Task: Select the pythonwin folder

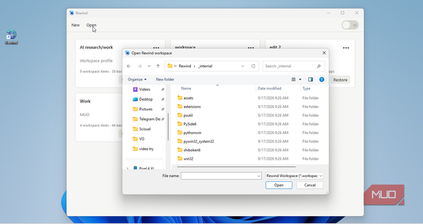Action: pyautogui.click(x=193, y=133)
